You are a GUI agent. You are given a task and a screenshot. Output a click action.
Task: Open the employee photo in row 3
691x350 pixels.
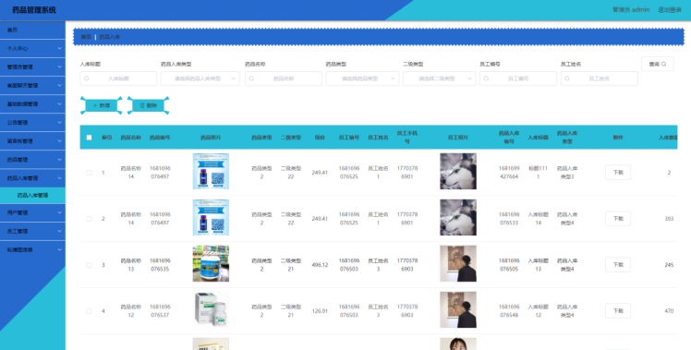click(458, 263)
